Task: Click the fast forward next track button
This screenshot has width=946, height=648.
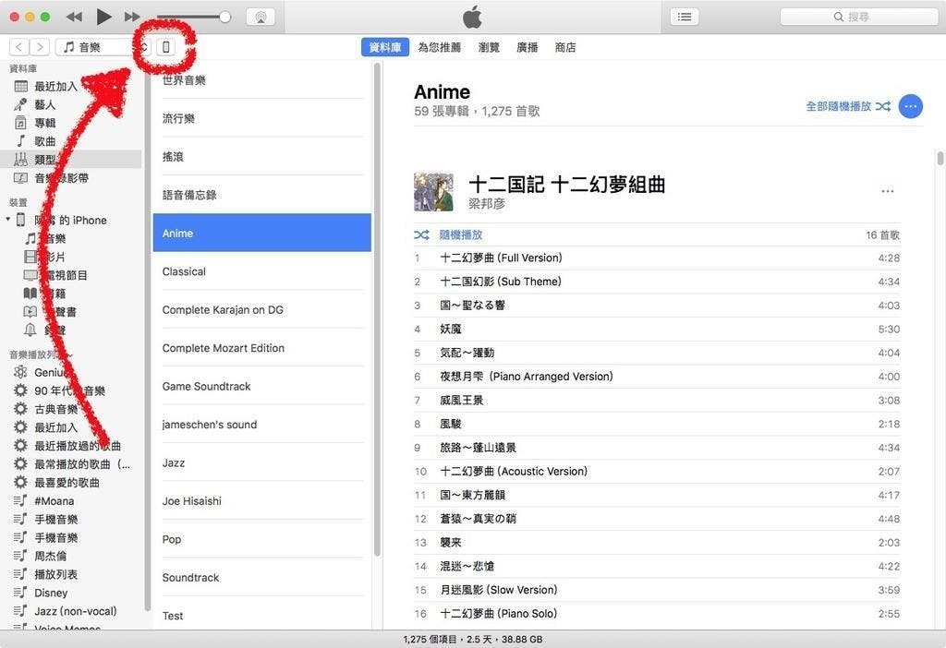Action: point(132,17)
